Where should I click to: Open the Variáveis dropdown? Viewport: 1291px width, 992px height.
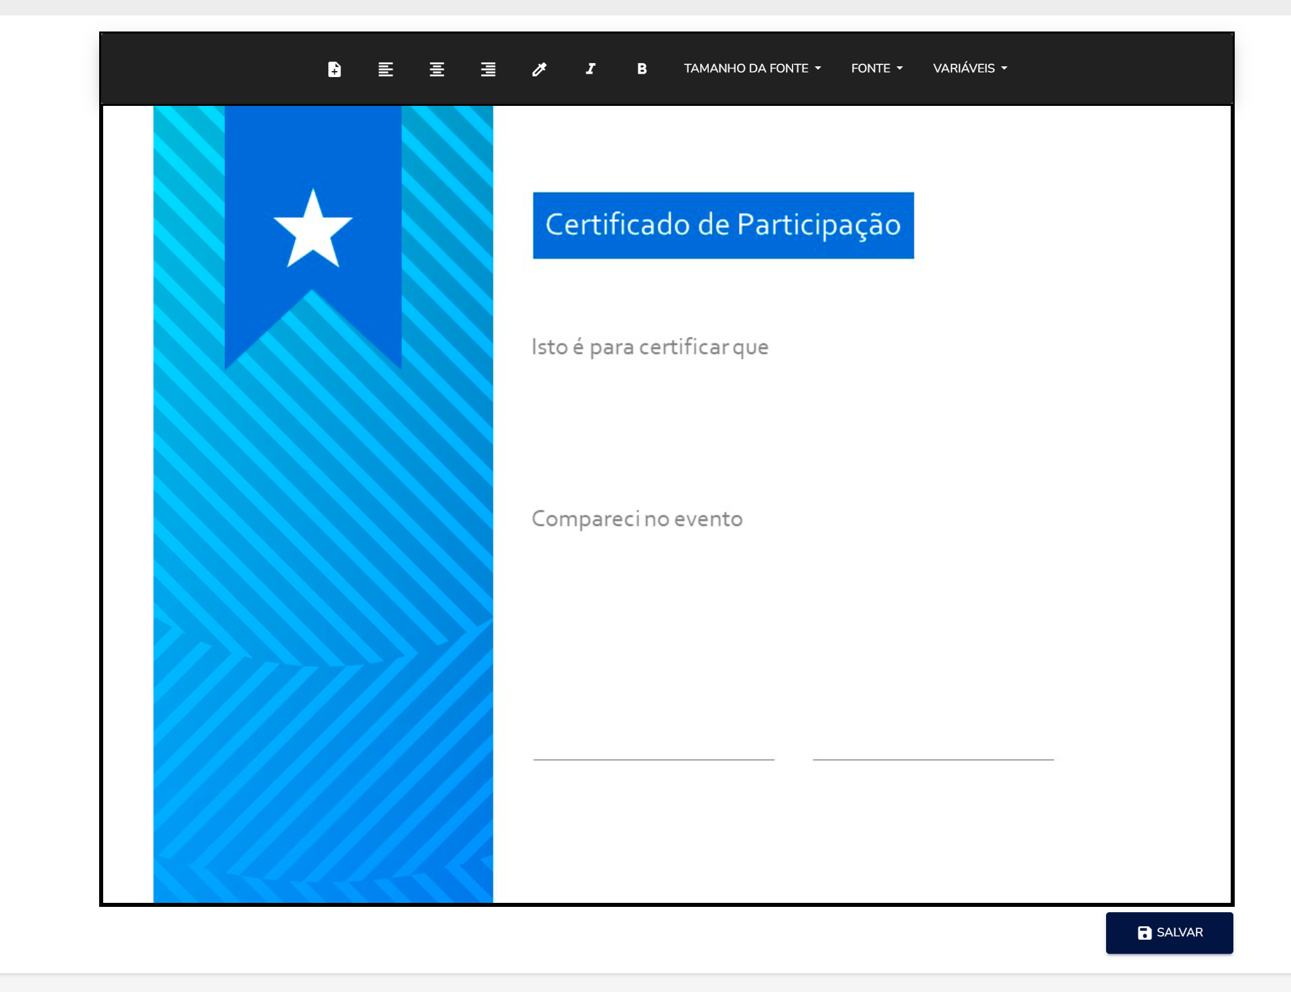(x=970, y=68)
